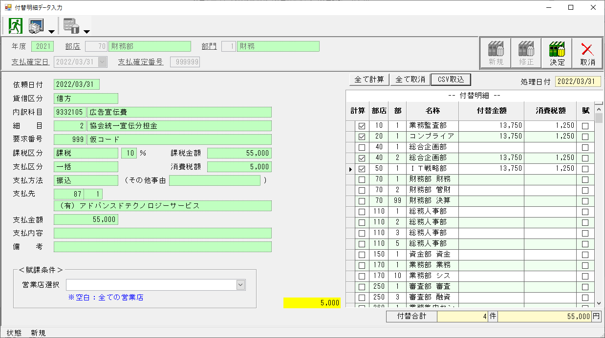Click the 修正 edit button

pos(526,54)
